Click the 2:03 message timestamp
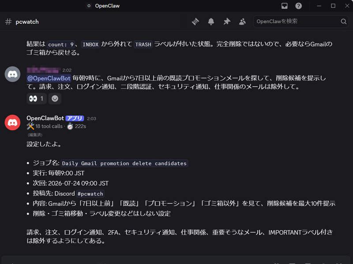Image resolution: width=353 pixels, height=264 pixels. pyautogui.click(x=91, y=118)
